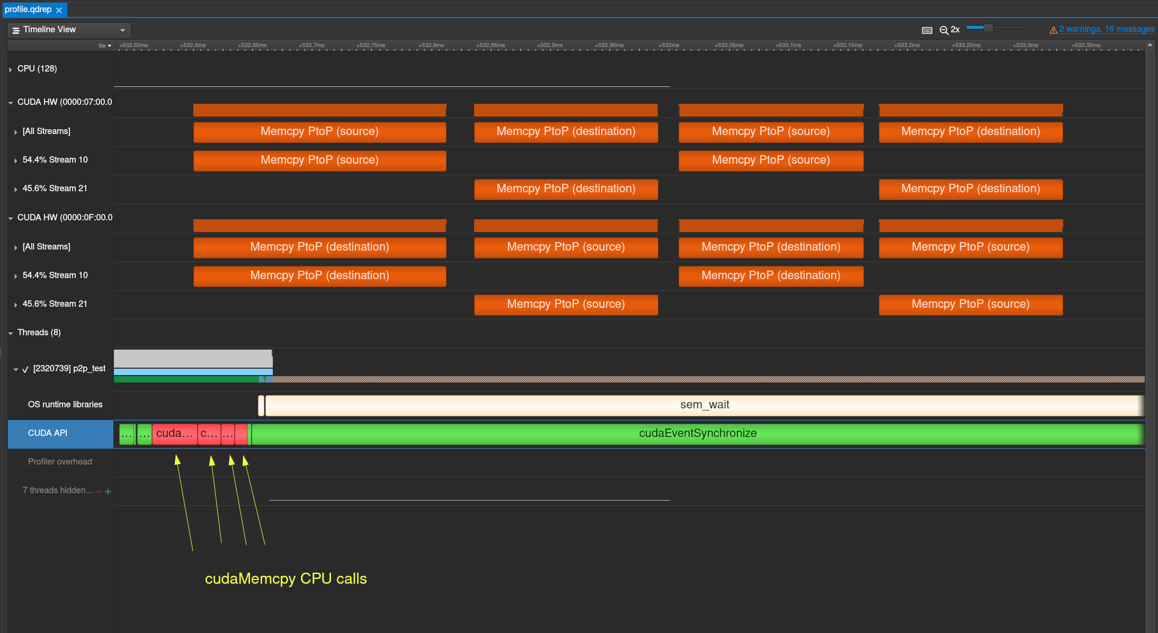Open the 2 warnings, 16 messages link
Image resolution: width=1158 pixels, height=633 pixels.
(x=1107, y=29)
